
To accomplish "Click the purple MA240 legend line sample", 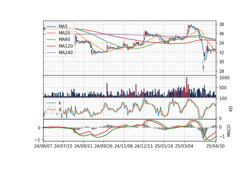I will [x=51, y=53].
